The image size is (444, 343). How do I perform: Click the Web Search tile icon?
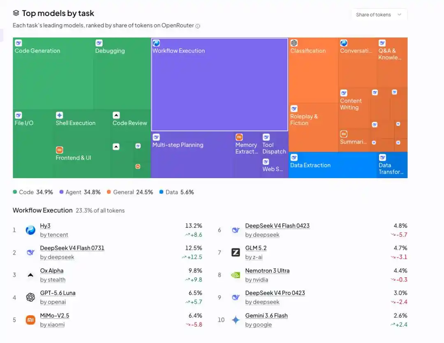coord(266,162)
